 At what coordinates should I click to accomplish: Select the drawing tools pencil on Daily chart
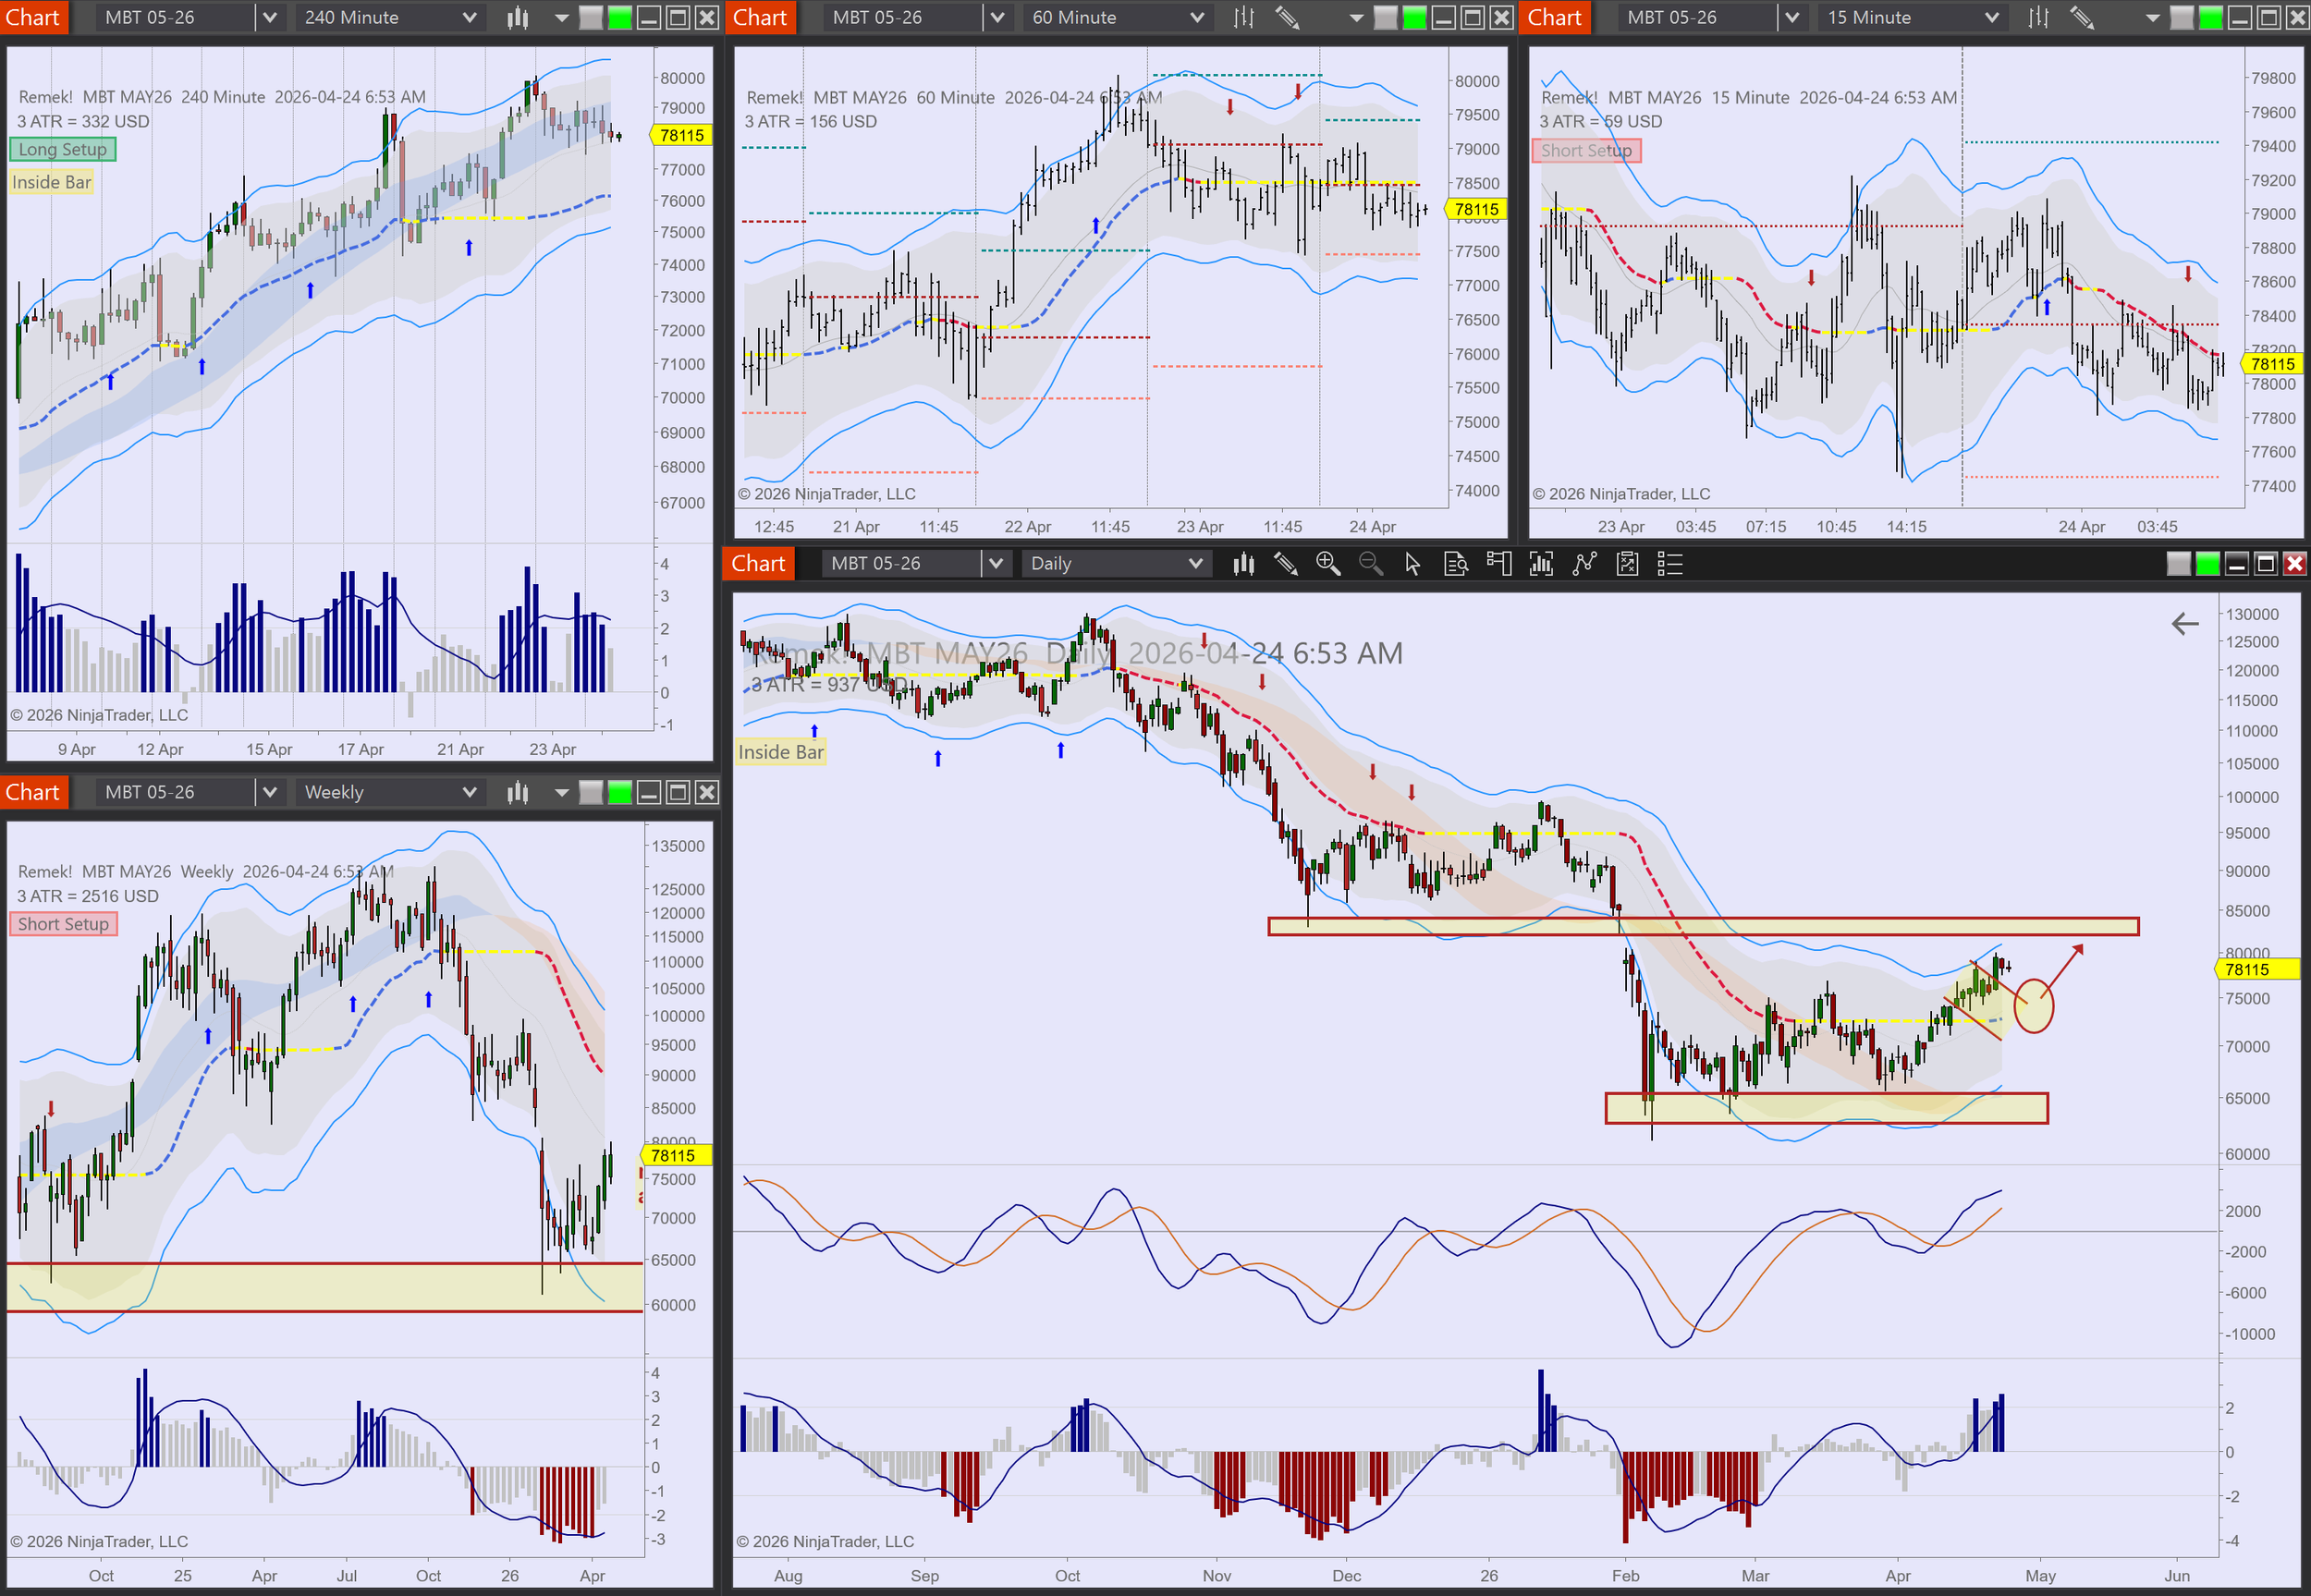click(x=1285, y=564)
